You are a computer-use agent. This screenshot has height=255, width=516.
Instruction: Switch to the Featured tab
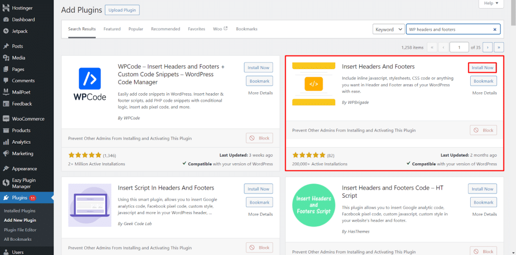point(112,29)
